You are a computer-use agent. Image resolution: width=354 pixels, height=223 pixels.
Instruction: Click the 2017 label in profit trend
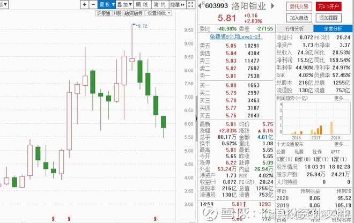click(x=316, y=138)
